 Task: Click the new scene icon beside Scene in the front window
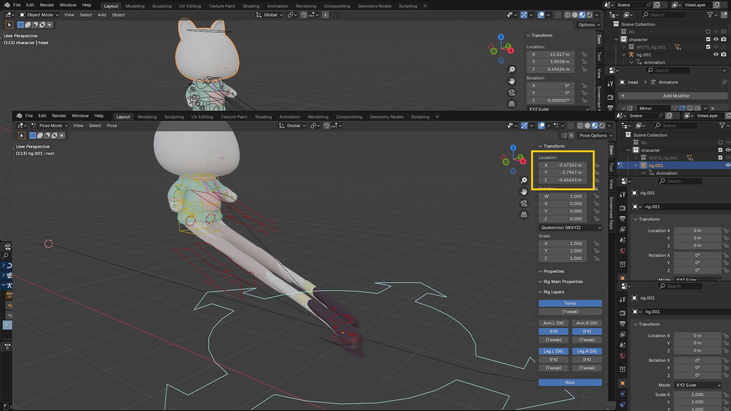click(x=669, y=116)
